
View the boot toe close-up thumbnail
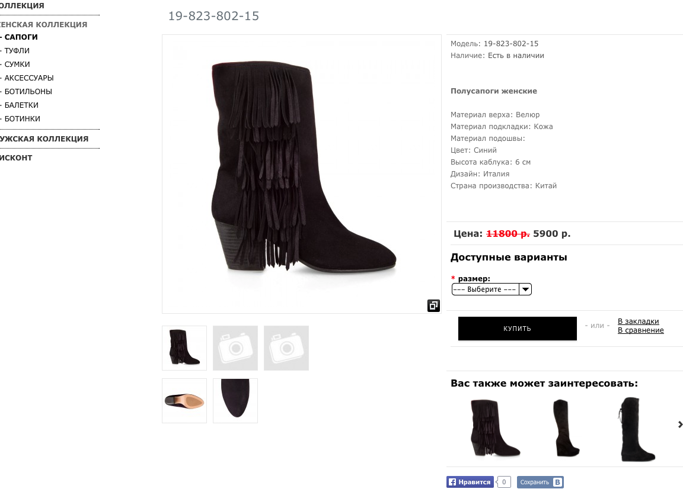pos(235,401)
